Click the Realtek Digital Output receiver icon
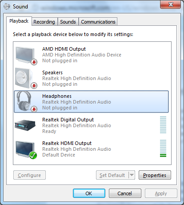 point(25,125)
